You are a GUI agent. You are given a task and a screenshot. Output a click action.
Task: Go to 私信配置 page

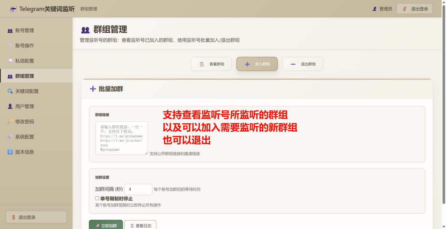point(36,61)
